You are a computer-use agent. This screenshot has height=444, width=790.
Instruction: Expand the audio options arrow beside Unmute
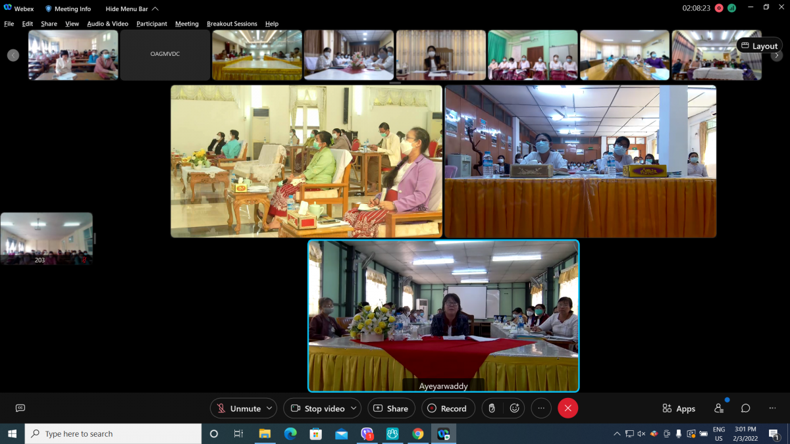[269, 408]
